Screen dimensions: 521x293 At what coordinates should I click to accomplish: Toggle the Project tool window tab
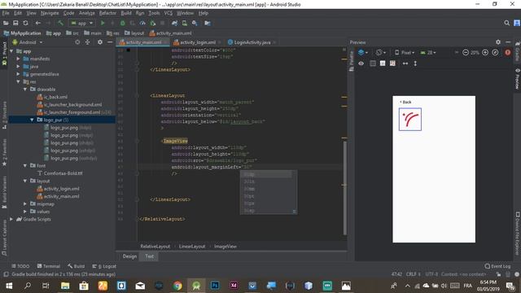tap(4, 53)
